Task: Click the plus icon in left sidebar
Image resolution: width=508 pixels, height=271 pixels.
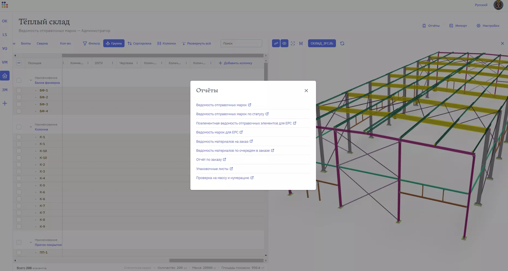Action: 5,103
